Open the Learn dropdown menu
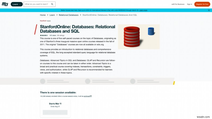Screen dimensions: 212x119 [x=17, y=4]
